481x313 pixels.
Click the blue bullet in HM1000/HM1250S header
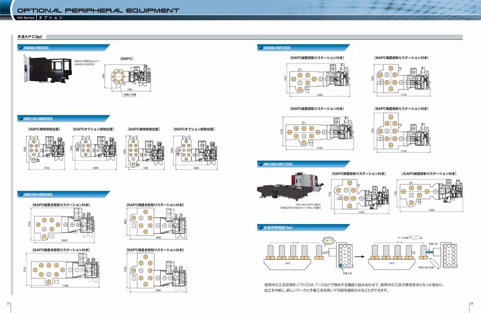pyautogui.click(x=260, y=164)
